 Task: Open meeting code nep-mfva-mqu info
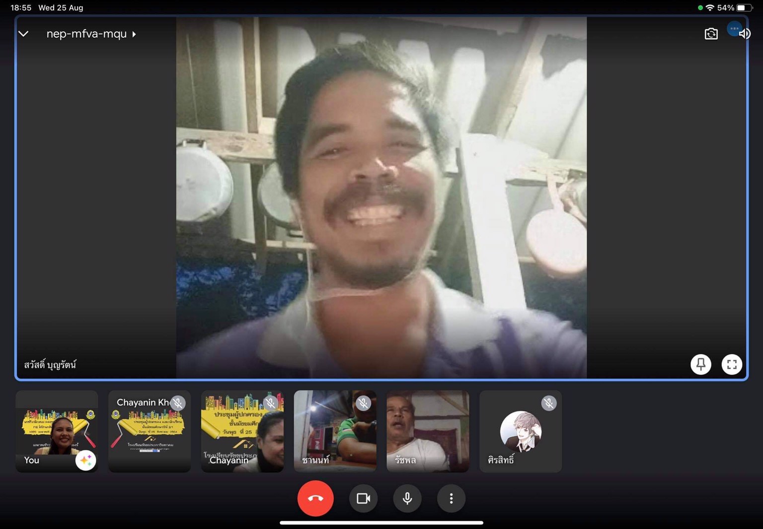pyautogui.click(x=86, y=34)
